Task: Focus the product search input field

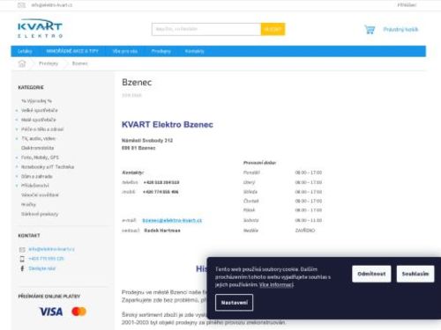Action: tap(206, 29)
